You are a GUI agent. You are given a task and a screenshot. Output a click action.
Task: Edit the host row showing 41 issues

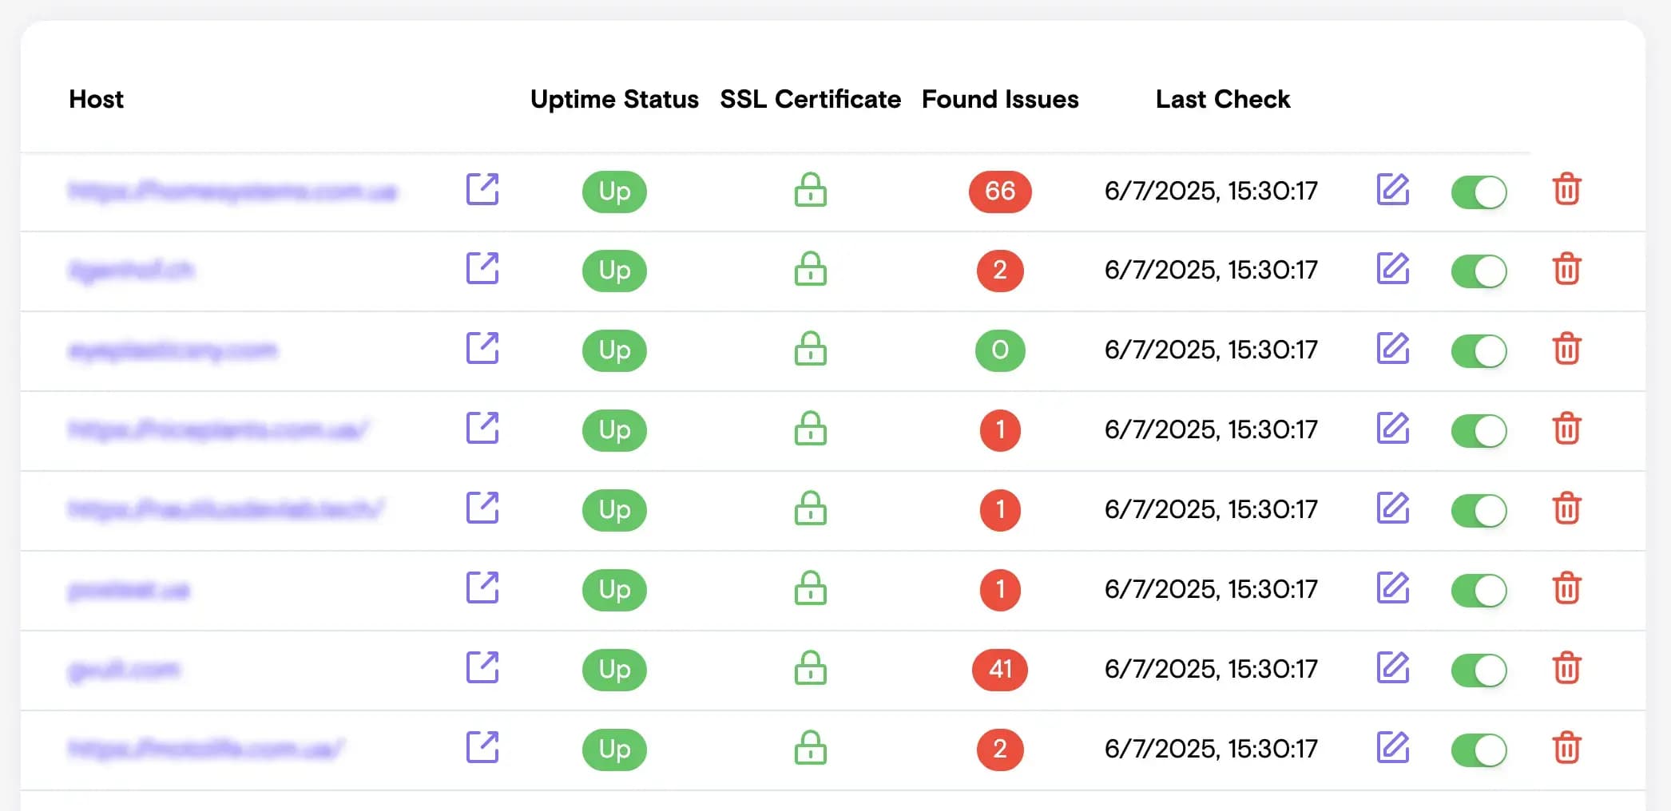coord(1393,668)
